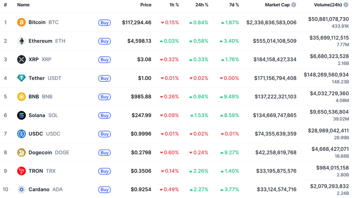352x198 pixels.
Task: Click the Dogecoin logo icon
Action: [21, 152]
